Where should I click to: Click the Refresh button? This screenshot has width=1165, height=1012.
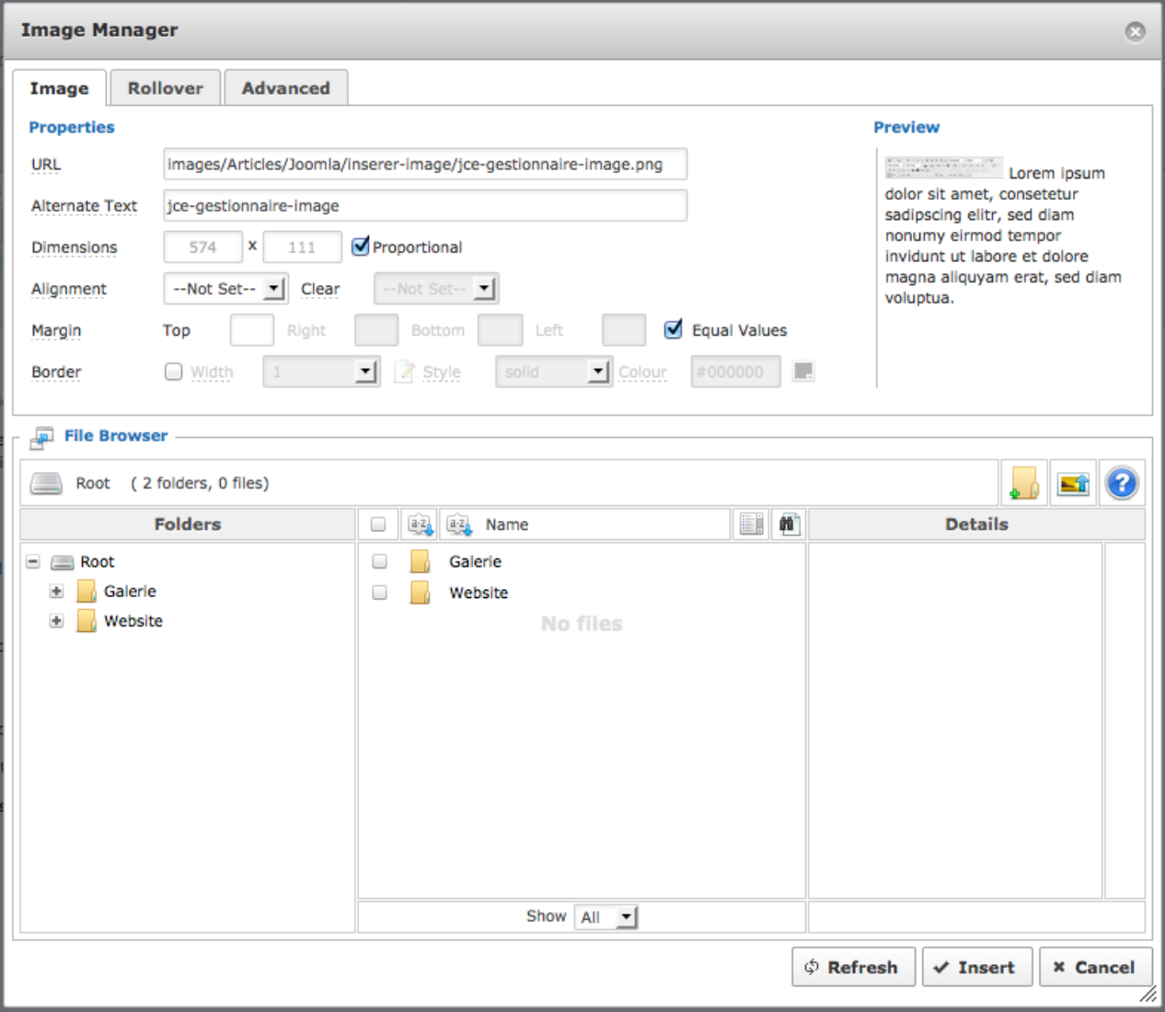tap(853, 967)
